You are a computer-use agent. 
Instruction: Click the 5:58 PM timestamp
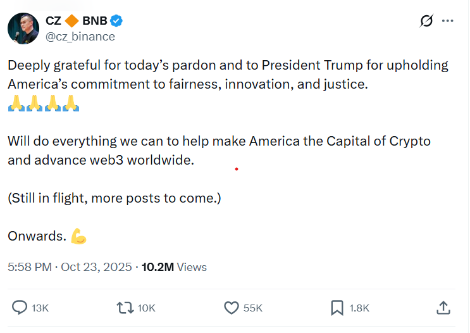(29, 267)
